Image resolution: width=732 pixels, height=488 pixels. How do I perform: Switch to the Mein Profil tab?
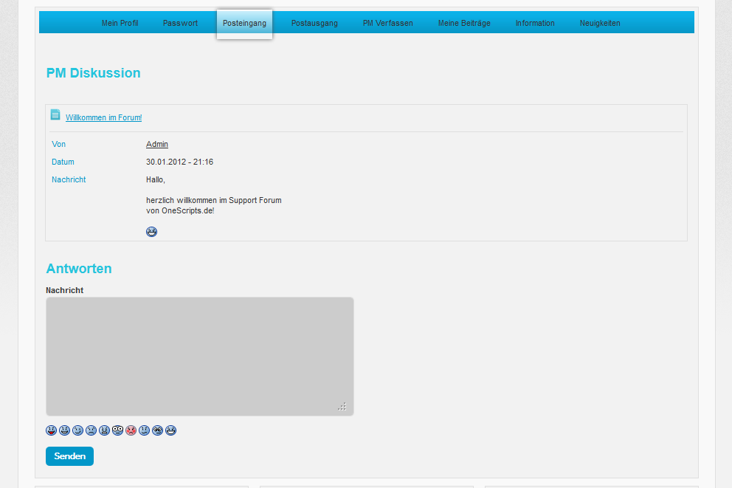click(x=120, y=23)
